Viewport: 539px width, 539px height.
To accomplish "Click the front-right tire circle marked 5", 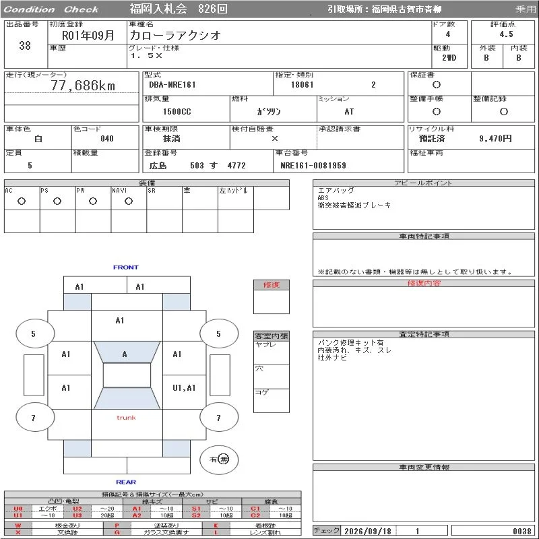I will coord(219,334).
